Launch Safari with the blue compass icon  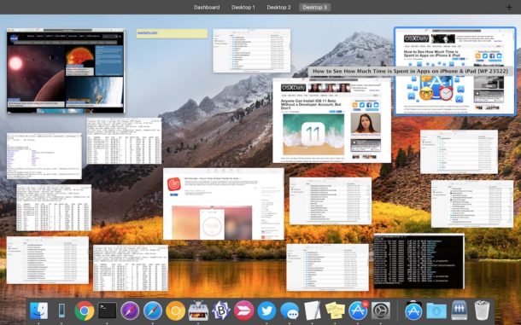coord(153,310)
